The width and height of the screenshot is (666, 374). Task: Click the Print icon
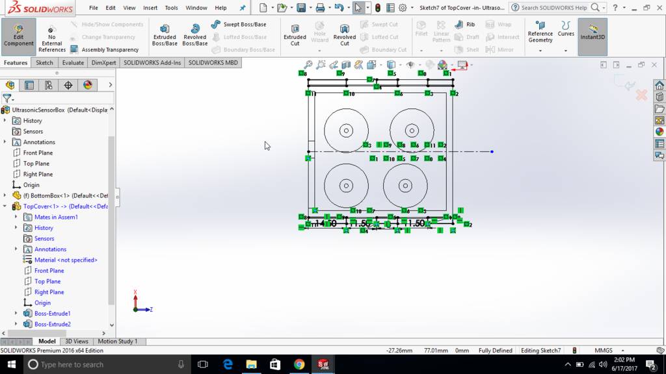320,8
